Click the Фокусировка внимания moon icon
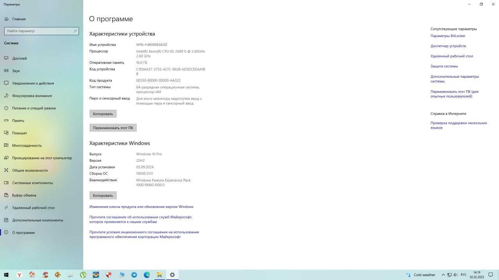This screenshot has height=280, width=499. [6, 96]
